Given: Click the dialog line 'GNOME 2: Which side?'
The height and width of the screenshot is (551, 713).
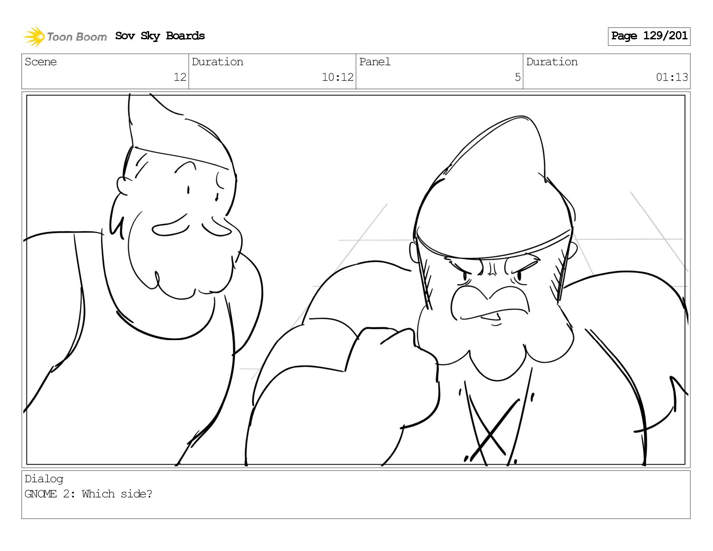Looking at the screenshot, I should click(x=89, y=494).
